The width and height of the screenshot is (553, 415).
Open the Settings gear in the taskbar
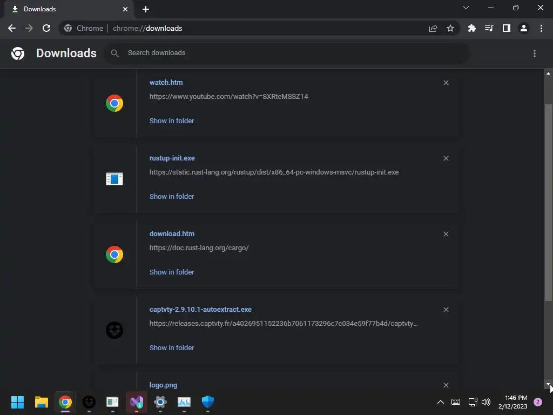coord(160,402)
